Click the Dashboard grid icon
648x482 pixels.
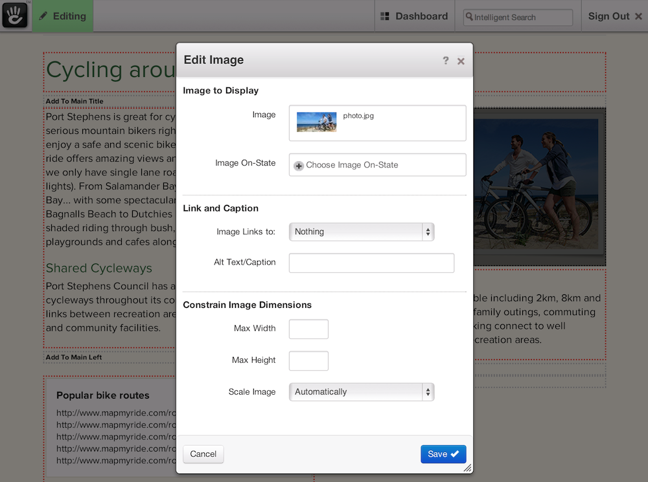click(x=385, y=17)
